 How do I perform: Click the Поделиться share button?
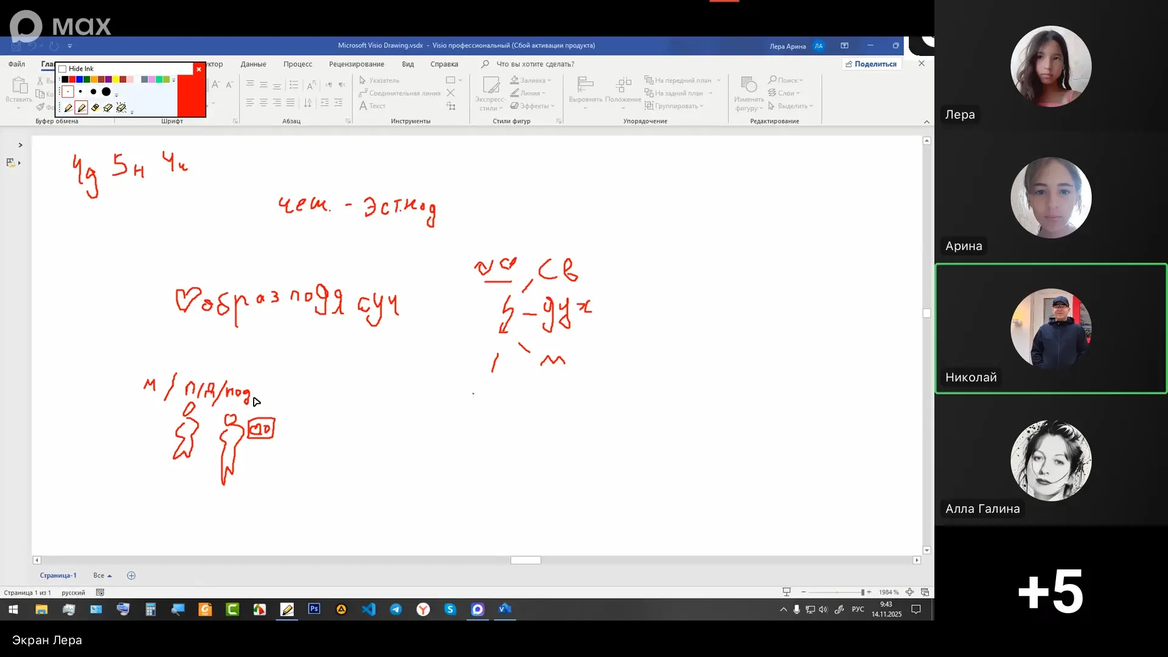(x=871, y=64)
